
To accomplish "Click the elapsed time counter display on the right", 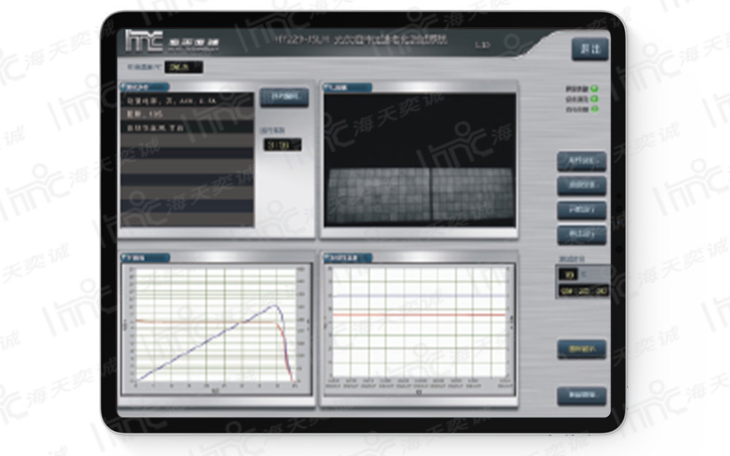I will point(583,291).
